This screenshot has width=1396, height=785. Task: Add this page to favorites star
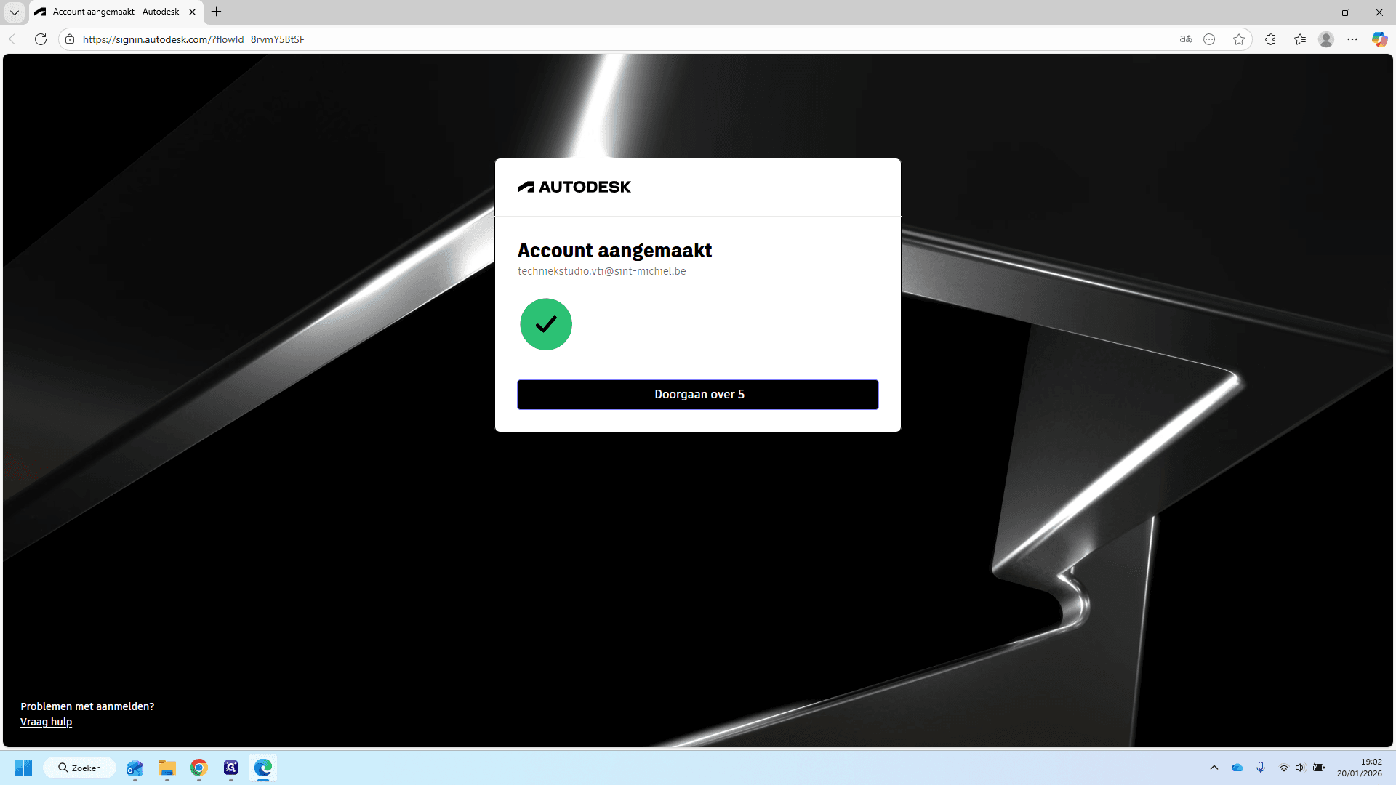(1239, 39)
